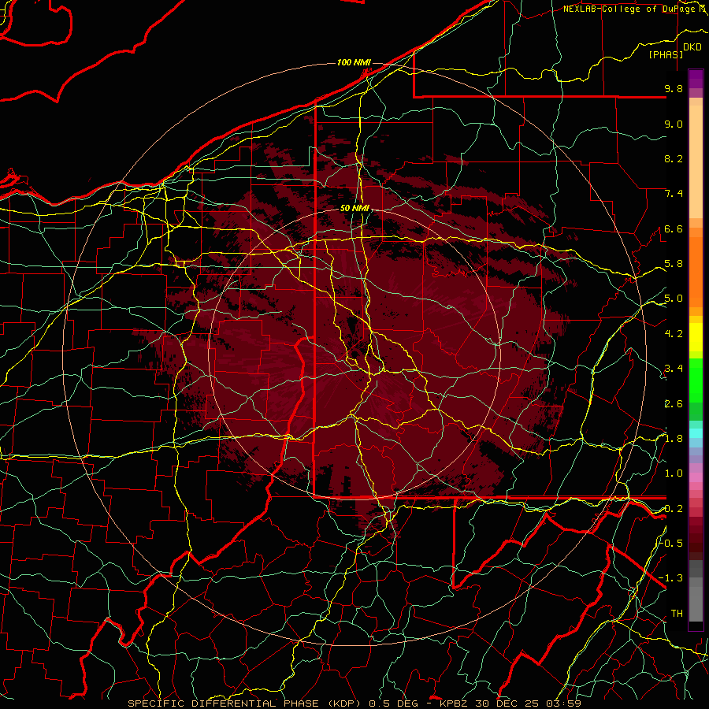
Task: Click the -1.3 value on the color scale
Action: 671,578
